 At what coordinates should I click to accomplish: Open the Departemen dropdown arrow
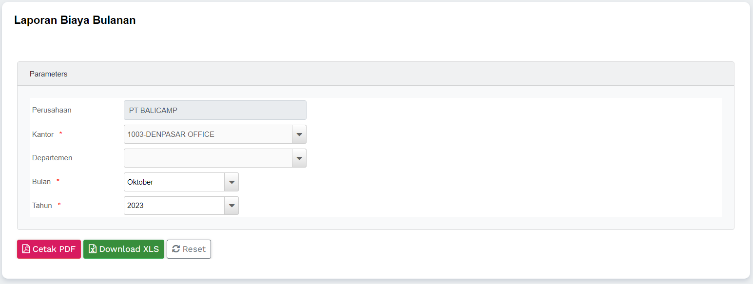point(299,158)
